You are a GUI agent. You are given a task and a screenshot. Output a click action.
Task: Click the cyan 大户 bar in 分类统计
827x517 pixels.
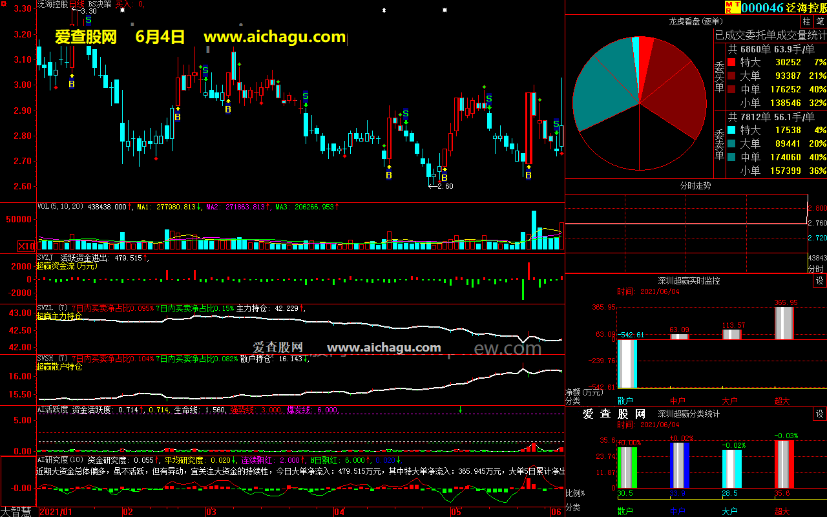tap(731, 469)
